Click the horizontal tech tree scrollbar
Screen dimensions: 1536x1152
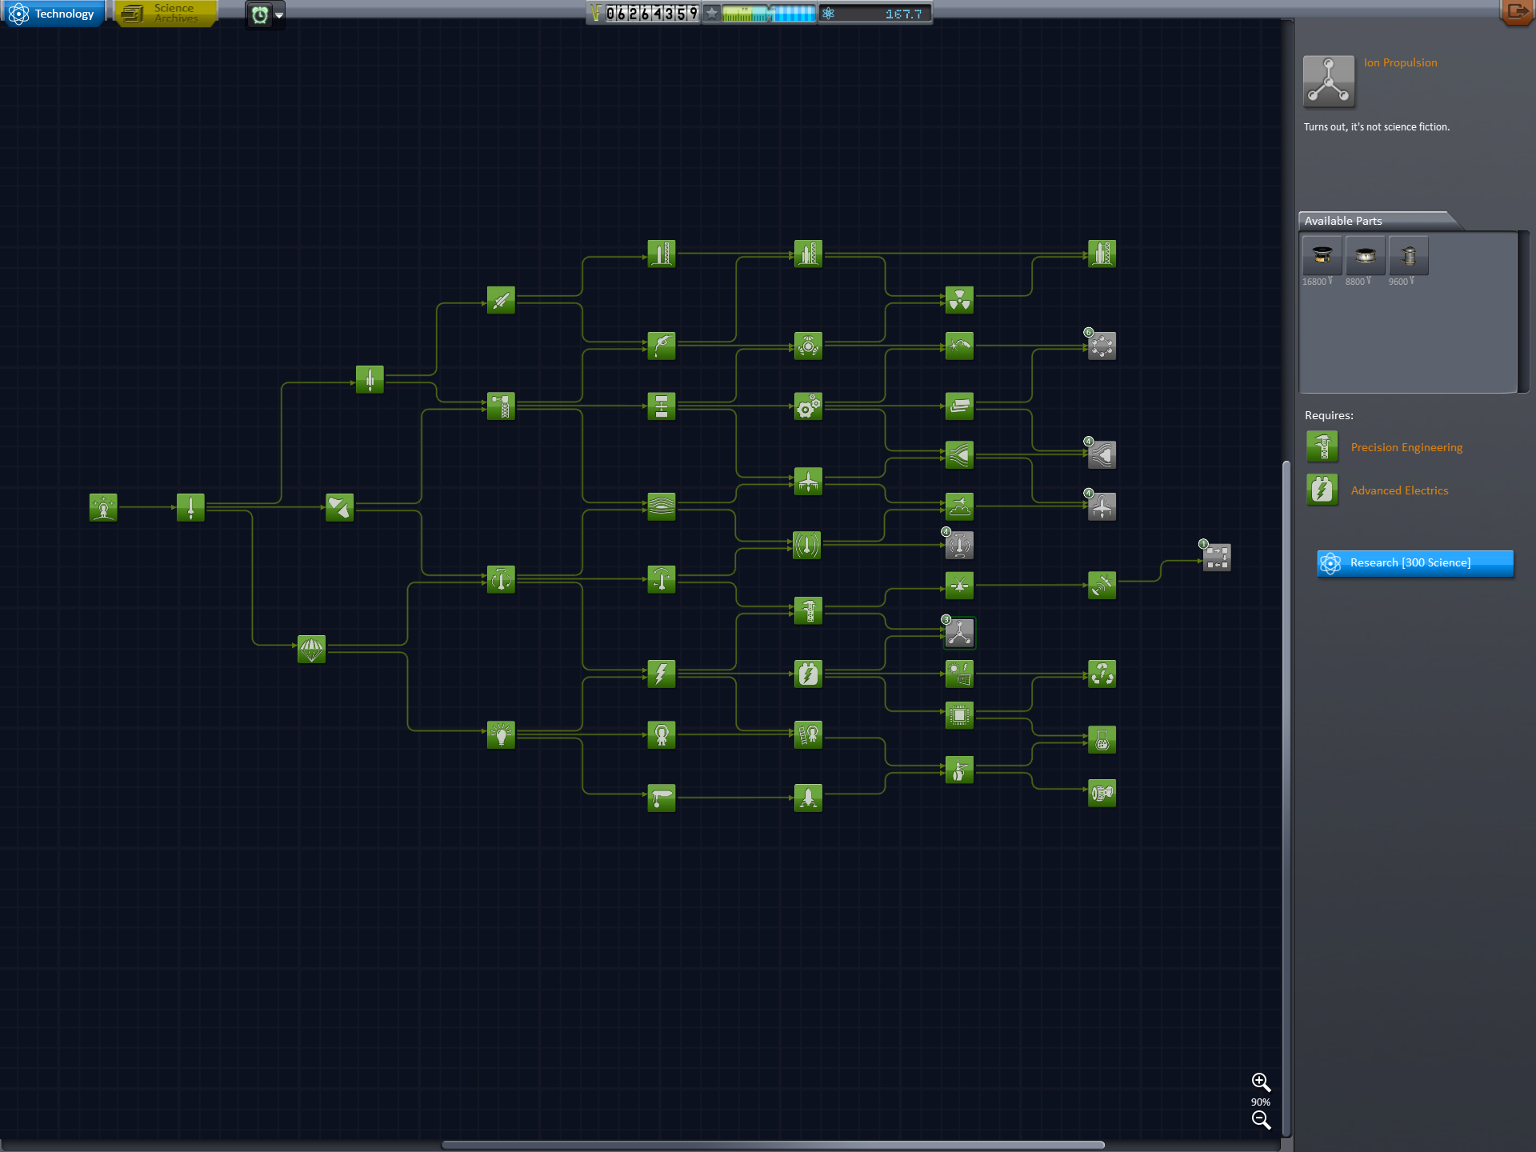click(x=773, y=1145)
